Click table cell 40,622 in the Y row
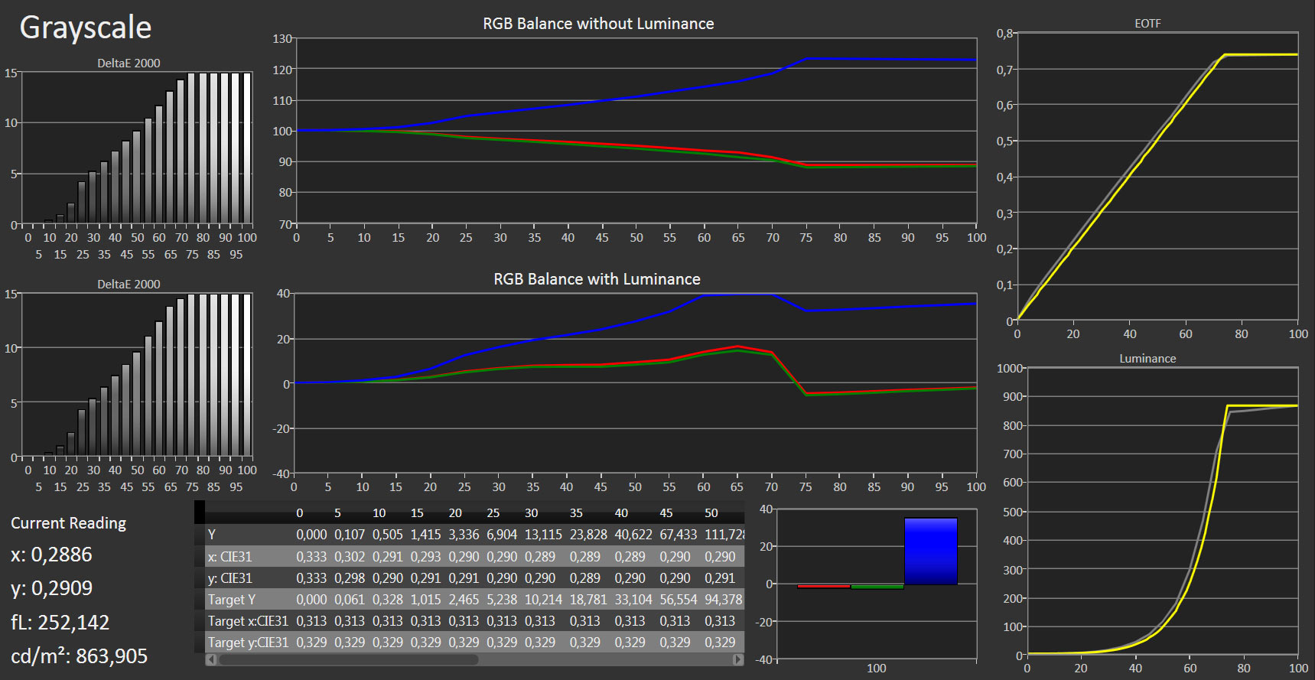The height and width of the screenshot is (680, 1315). click(633, 535)
